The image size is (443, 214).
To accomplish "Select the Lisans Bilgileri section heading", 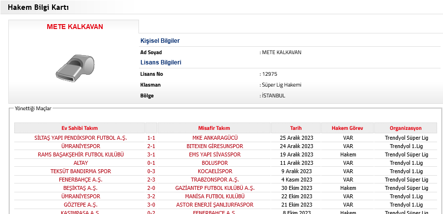I will [x=161, y=62].
